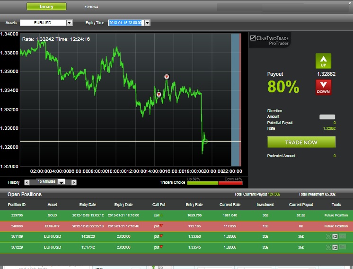Screen dimensions: 353x269
Task: Click the green binary tab button
Action: coord(46,7)
